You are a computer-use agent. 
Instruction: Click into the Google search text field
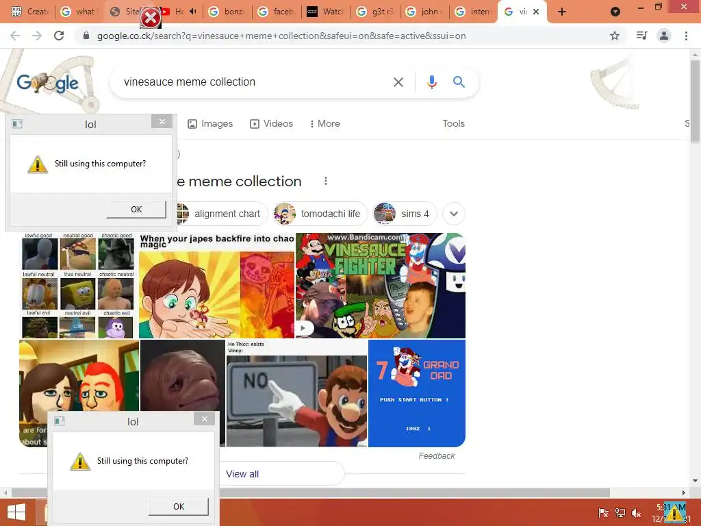[x=253, y=82]
